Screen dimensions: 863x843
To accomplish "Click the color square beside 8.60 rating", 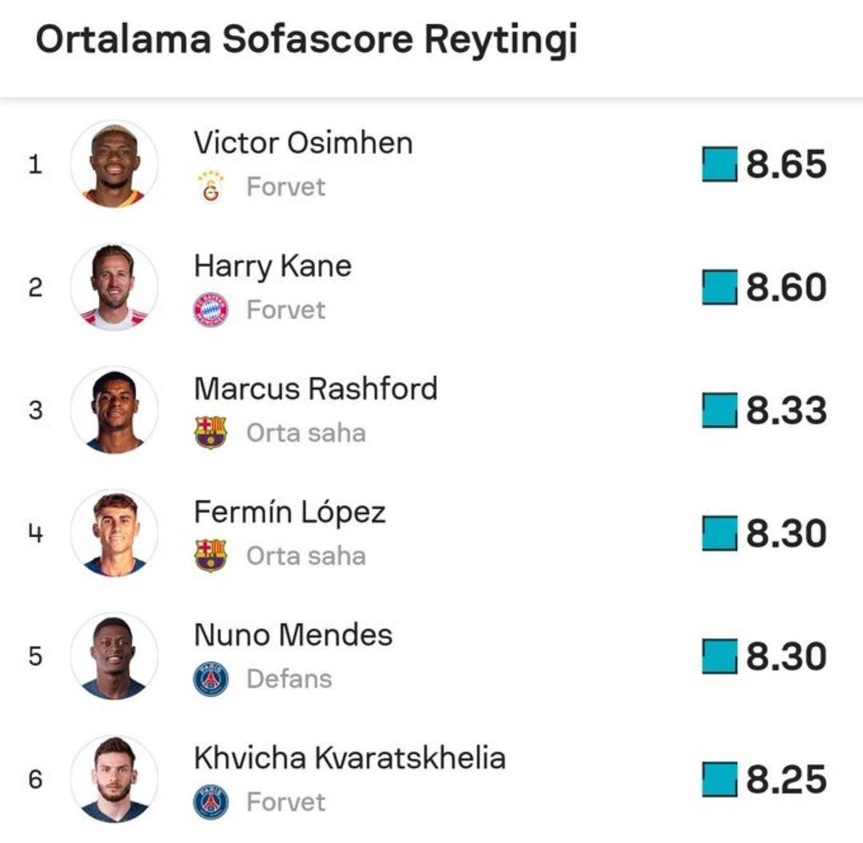I will point(718,288).
